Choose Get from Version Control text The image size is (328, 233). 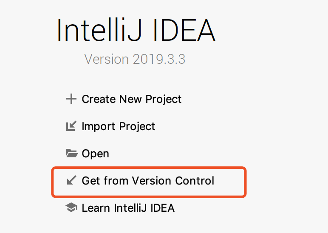148,181
